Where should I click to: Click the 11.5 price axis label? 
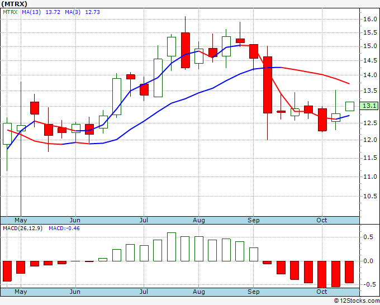(370, 158)
